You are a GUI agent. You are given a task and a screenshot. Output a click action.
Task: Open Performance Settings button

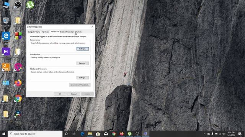83,49
